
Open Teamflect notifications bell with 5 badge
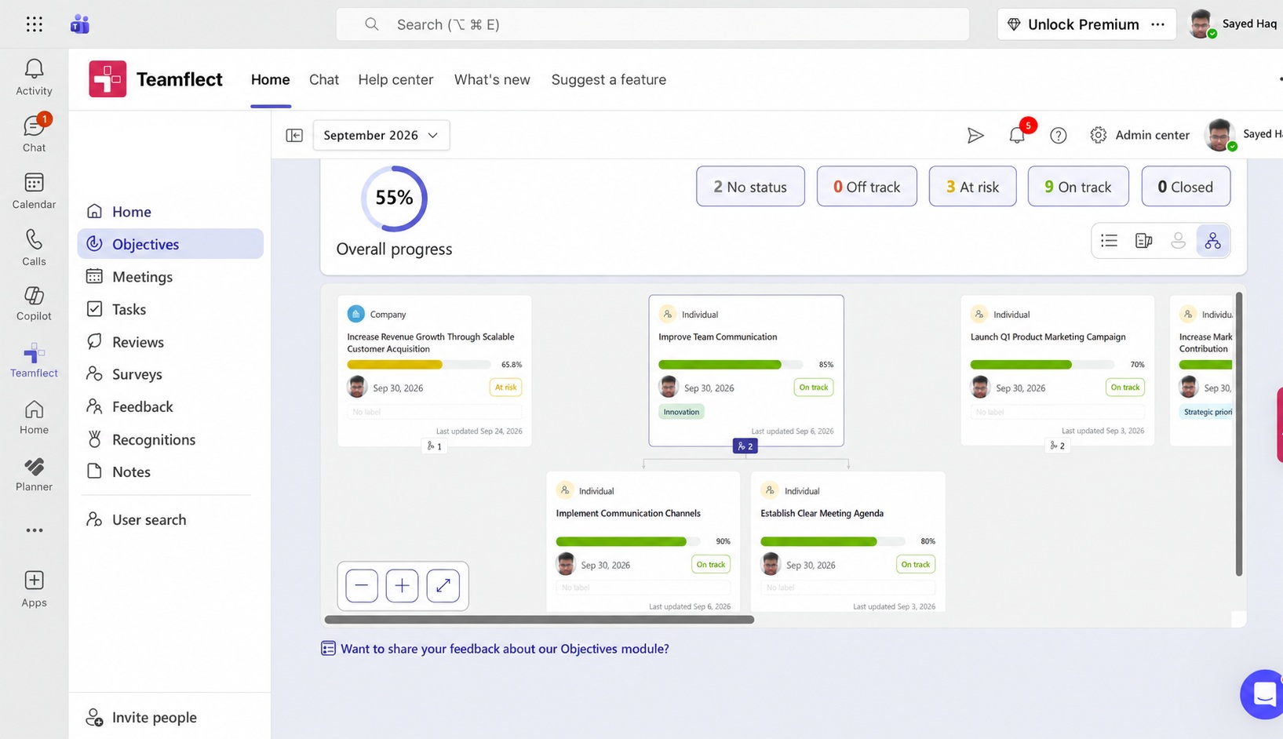point(1017,135)
